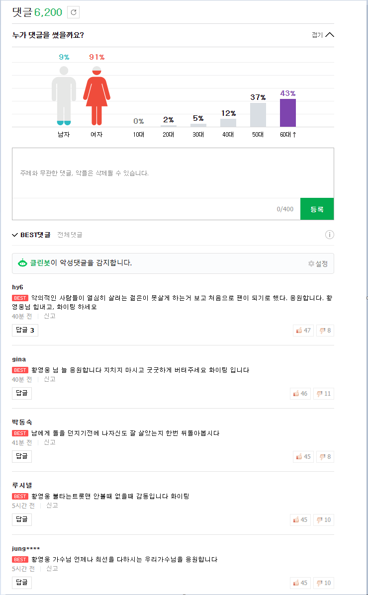Focus the comment text input area
This screenshot has width=368, height=595.
173,173
